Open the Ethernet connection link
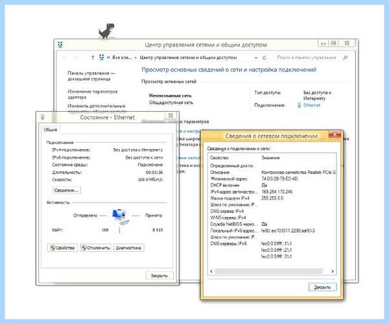 [312, 105]
